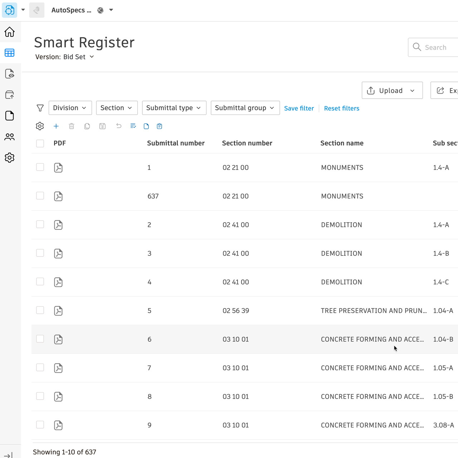Open table column settings gear
Viewport: 458px width, 458px height.
pyautogui.click(x=40, y=126)
